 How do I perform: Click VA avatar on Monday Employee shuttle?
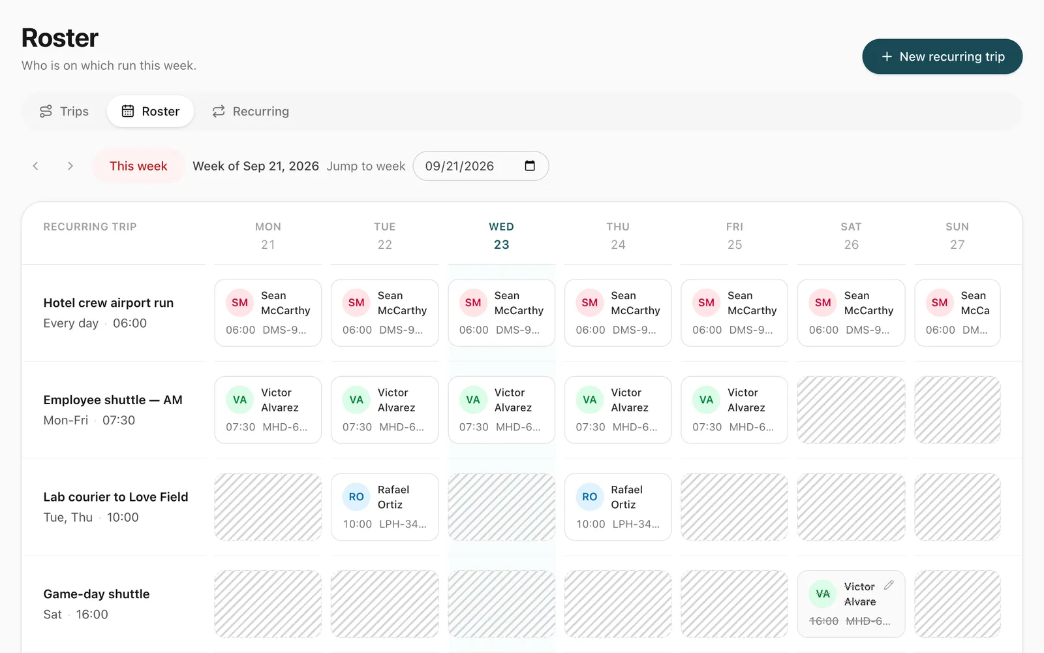click(240, 400)
